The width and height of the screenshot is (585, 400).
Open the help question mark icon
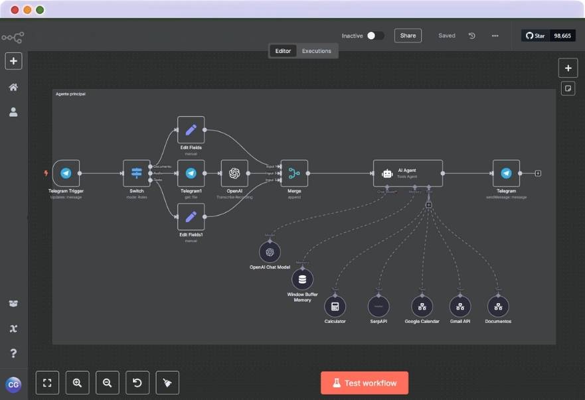coord(13,353)
